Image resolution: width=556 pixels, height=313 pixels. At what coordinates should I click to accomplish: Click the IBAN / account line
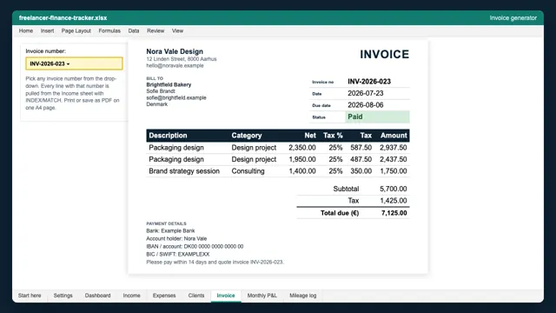(195, 246)
